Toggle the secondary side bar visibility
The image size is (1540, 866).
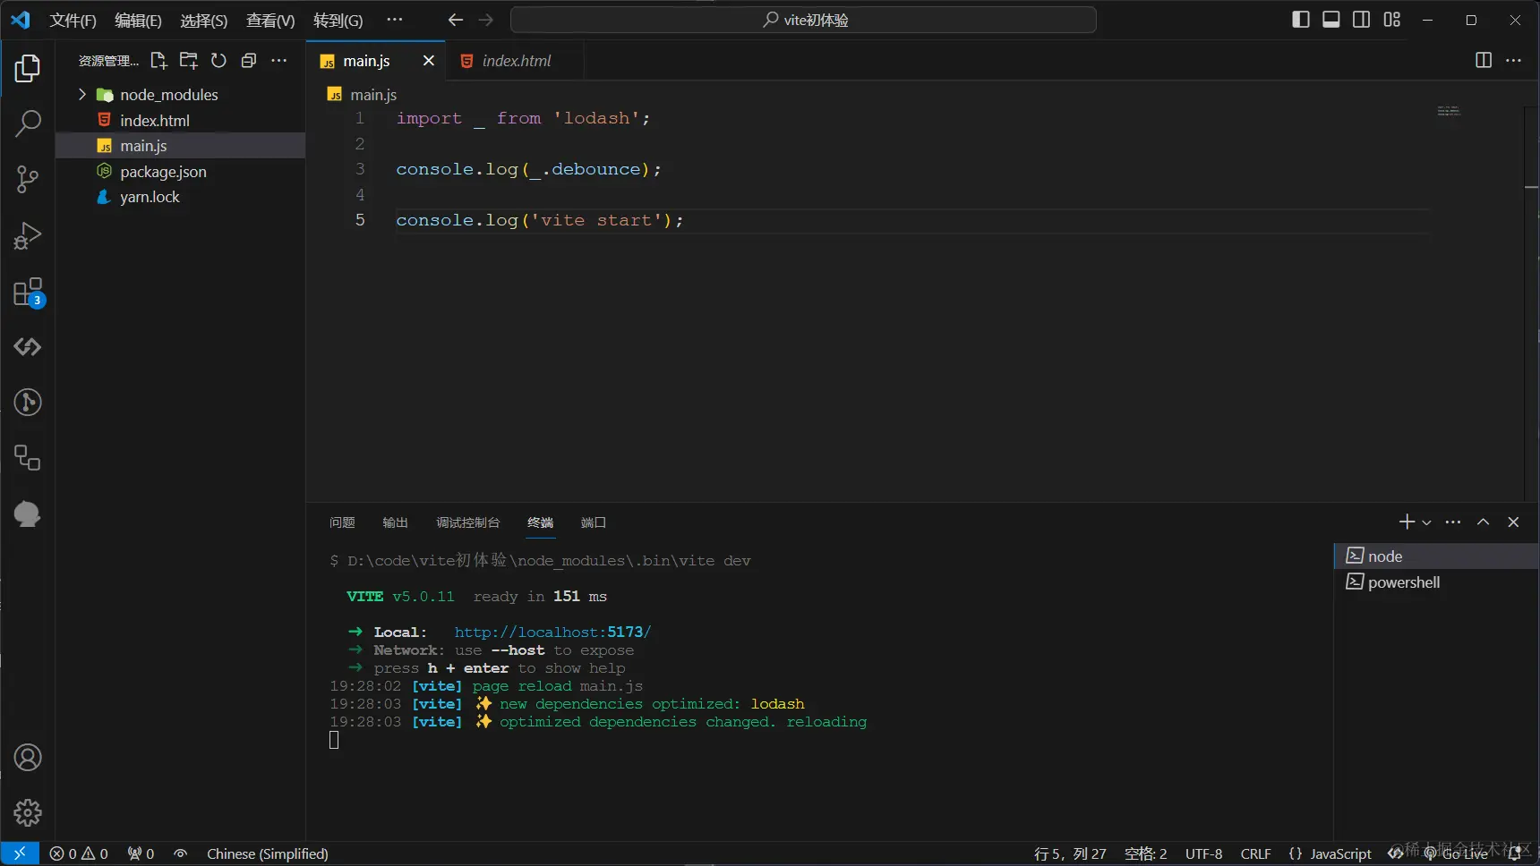tap(1361, 20)
